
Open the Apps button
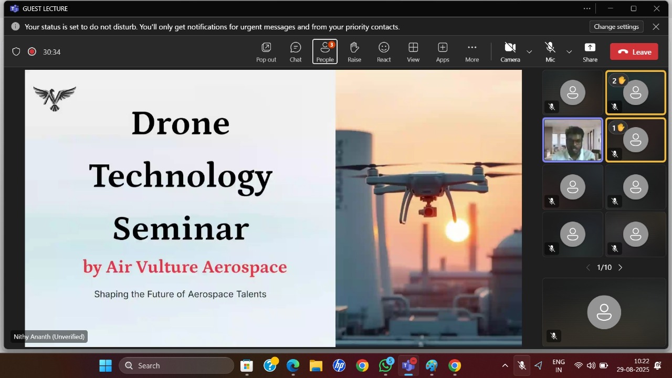(x=443, y=52)
